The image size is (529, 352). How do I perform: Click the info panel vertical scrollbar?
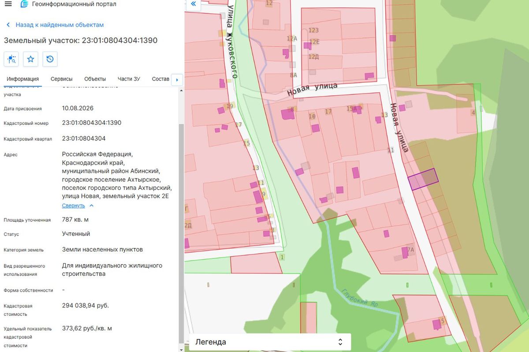181,234
